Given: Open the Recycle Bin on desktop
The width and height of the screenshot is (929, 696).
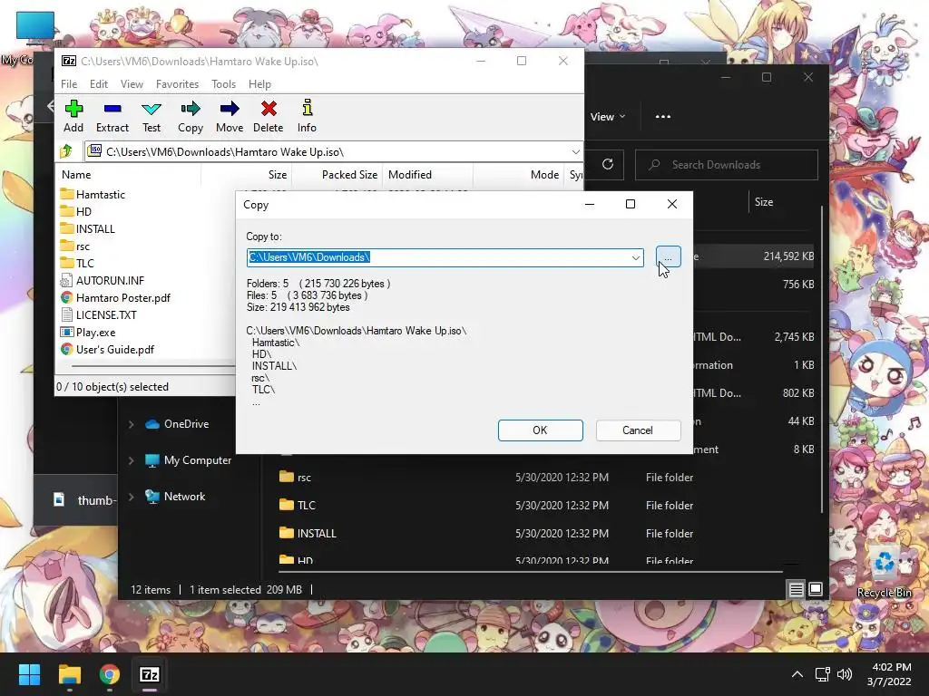Looking at the screenshot, I should (x=885, y=571).
